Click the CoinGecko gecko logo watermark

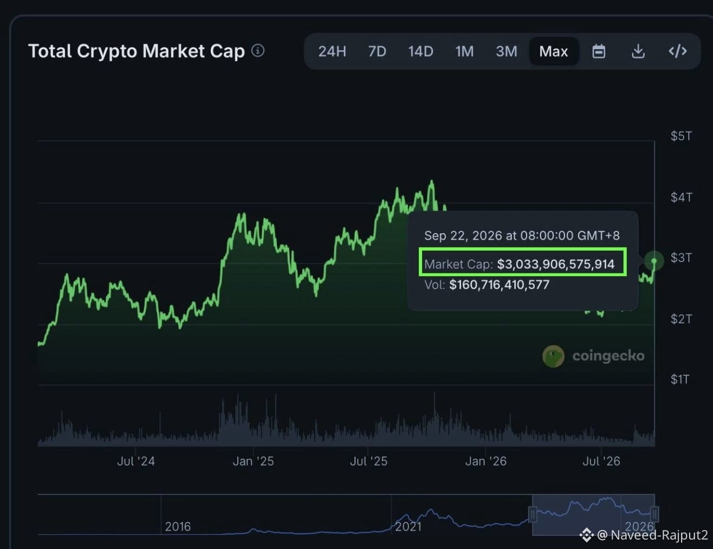pos(553,356)
